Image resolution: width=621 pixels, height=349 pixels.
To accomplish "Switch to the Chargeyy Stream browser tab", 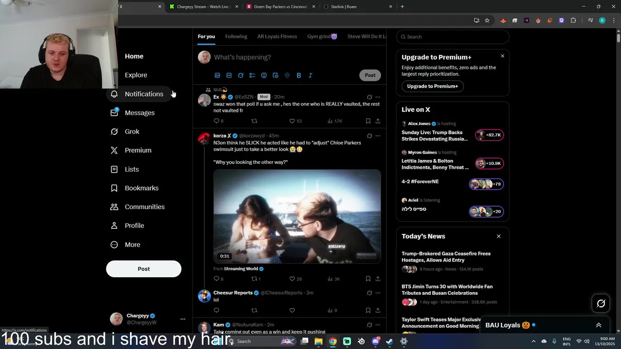I will 203,7.
